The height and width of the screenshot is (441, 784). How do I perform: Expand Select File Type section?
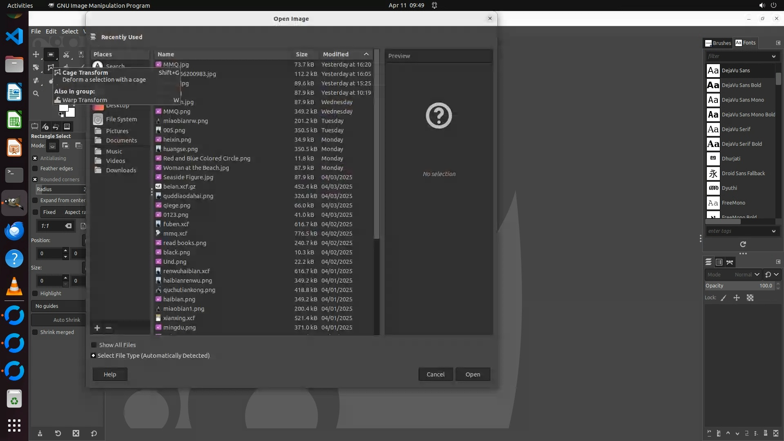[94, 356]
